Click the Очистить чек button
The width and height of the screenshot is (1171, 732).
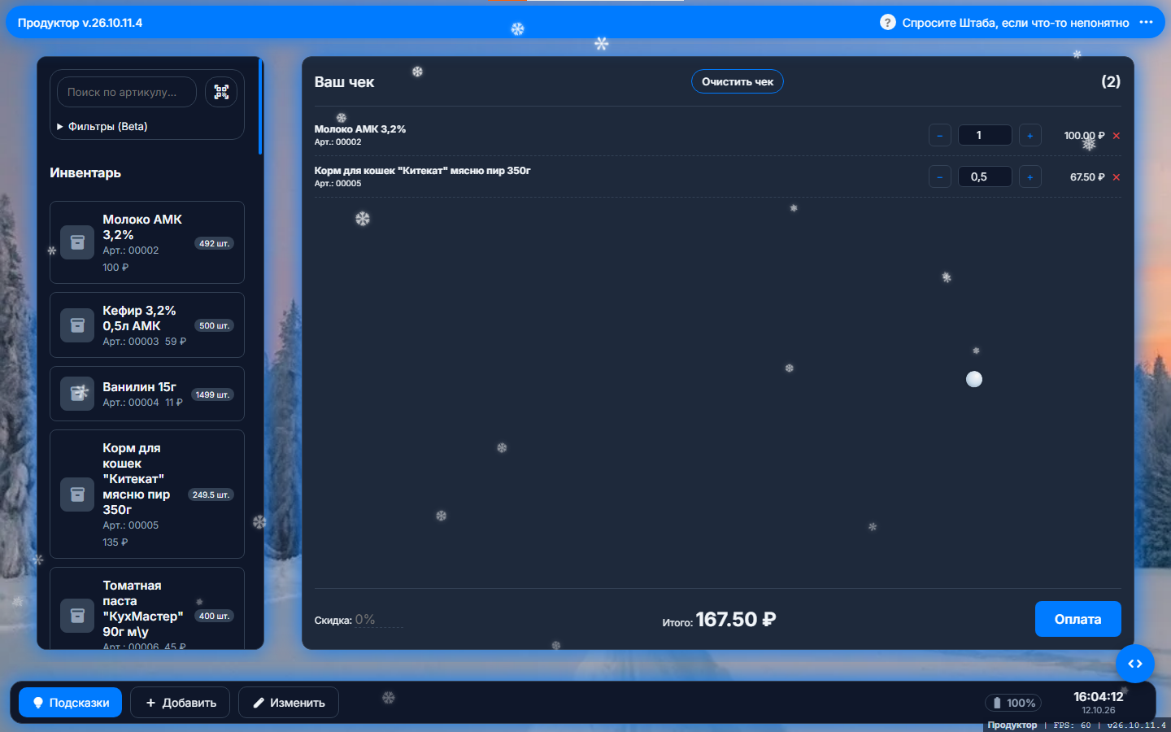click(738, 81)
